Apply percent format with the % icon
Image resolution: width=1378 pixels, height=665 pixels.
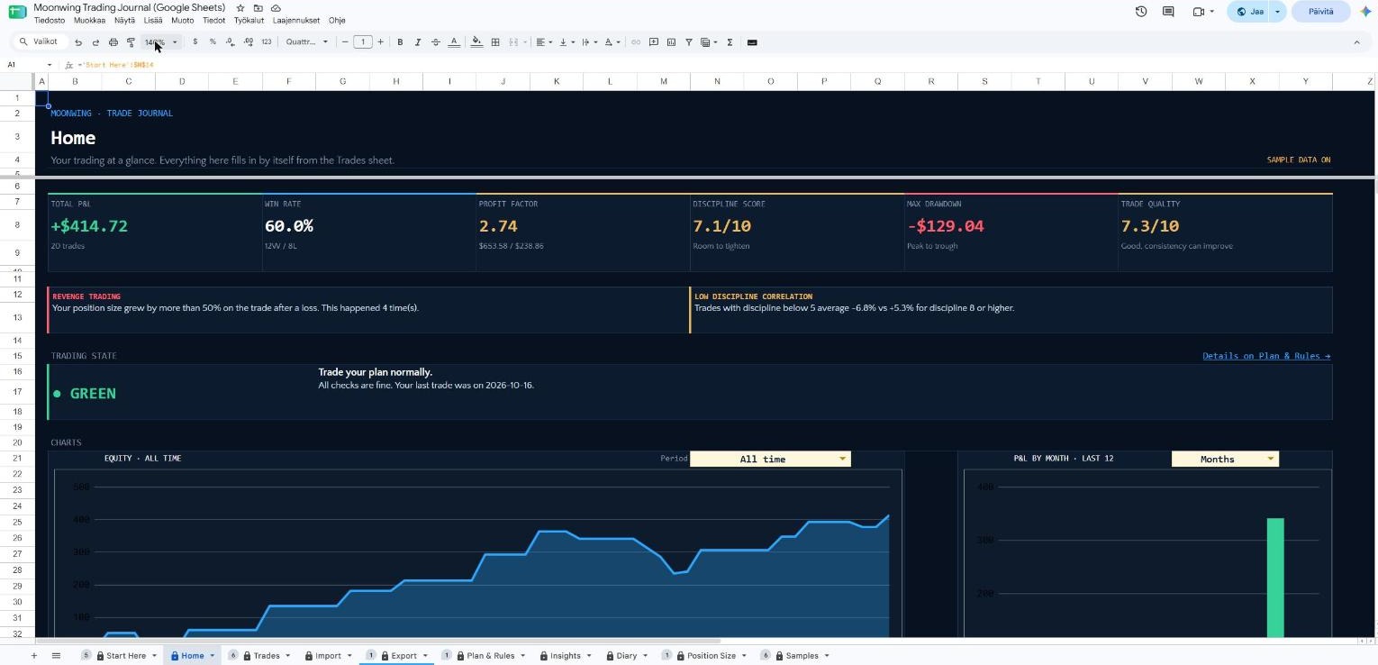(x=213, y=42)
